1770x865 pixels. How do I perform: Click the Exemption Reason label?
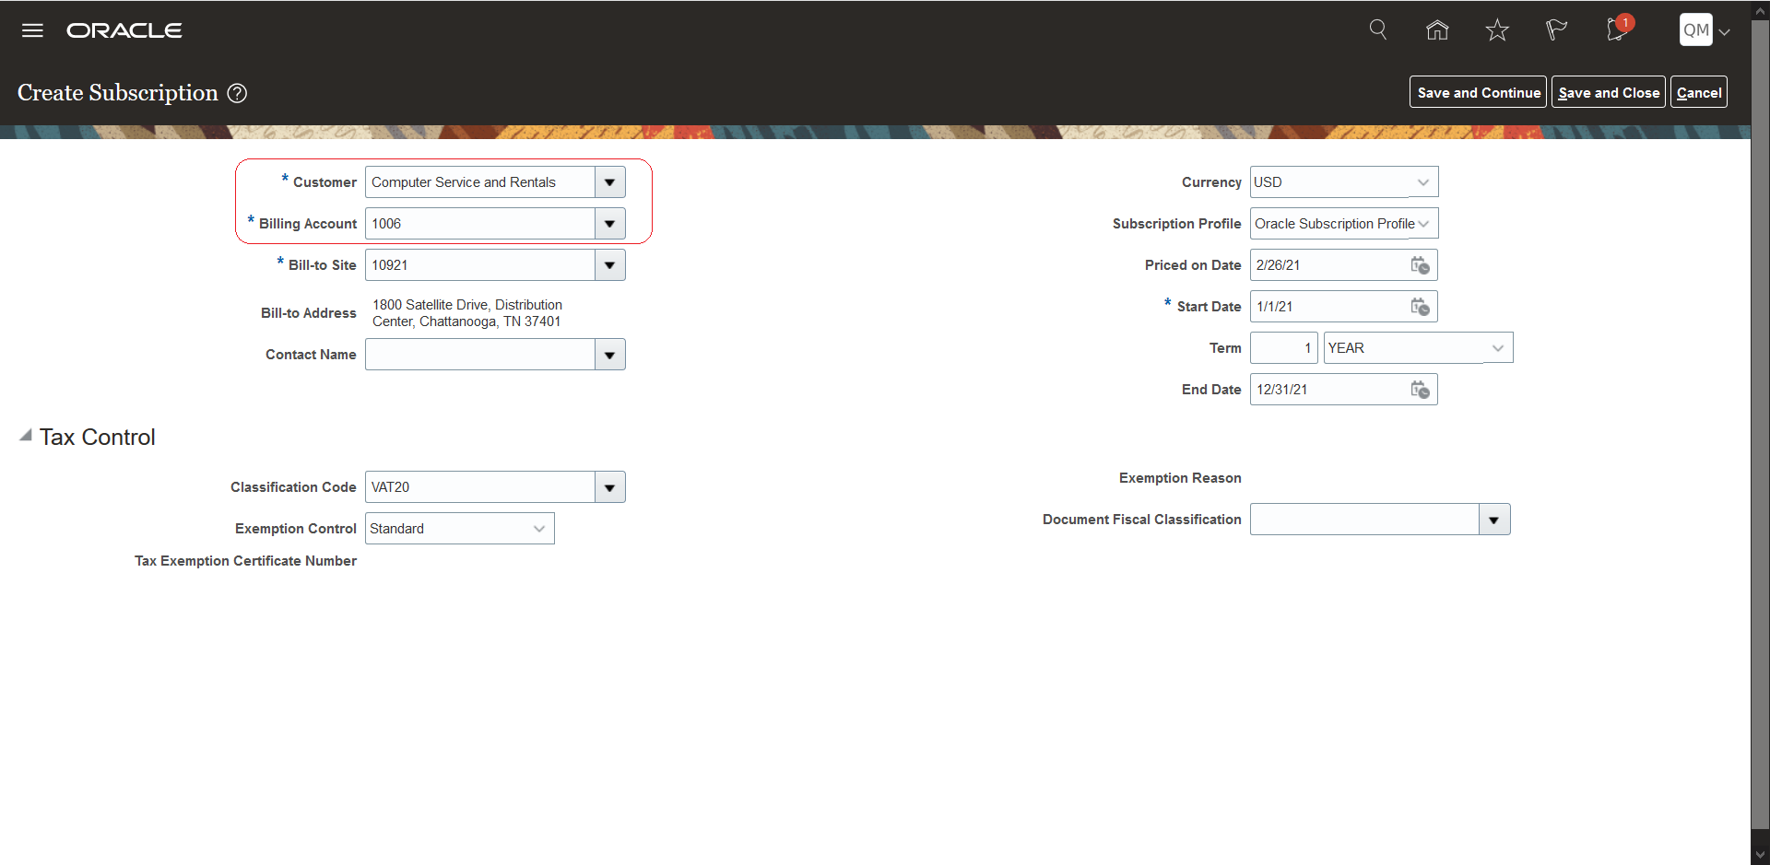tap(1180, 478)
